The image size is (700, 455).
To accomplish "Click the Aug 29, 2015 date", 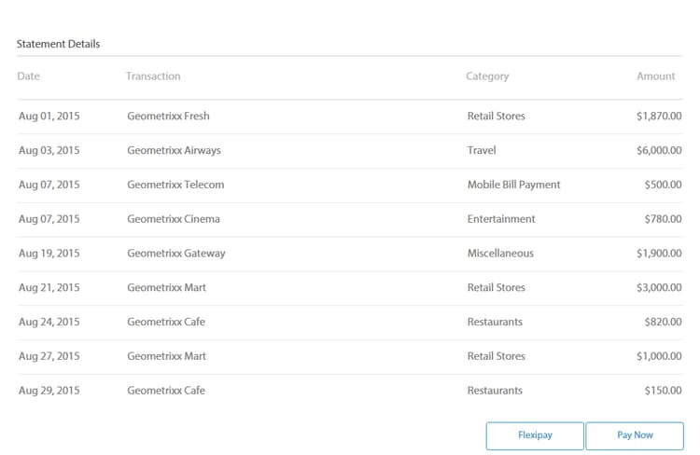I will 49,391.
